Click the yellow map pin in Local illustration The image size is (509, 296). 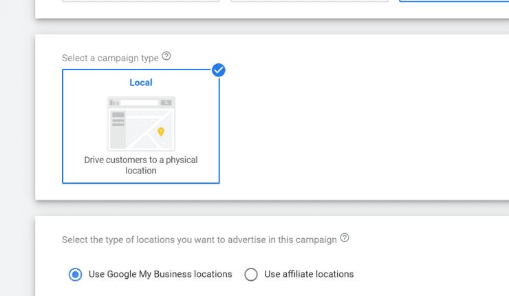point(161,131)
